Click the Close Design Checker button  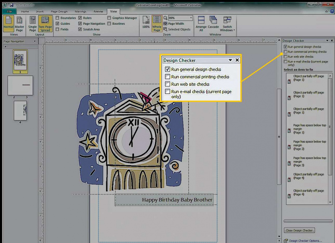(x=299, y=230)
